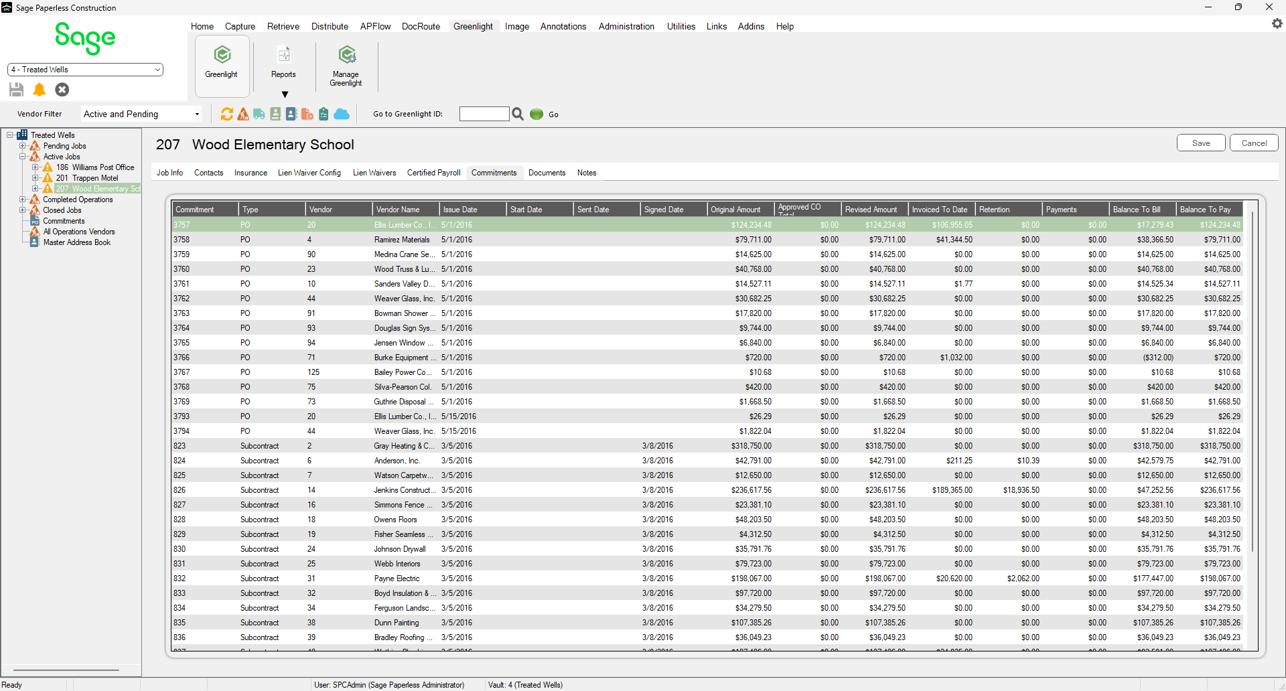Collapse the Active Jobs node
The height and width of the screenshot is (691, 1286).
23,157
